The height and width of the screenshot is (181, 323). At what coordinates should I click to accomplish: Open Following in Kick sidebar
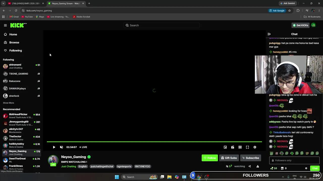(x=15, y=51)
